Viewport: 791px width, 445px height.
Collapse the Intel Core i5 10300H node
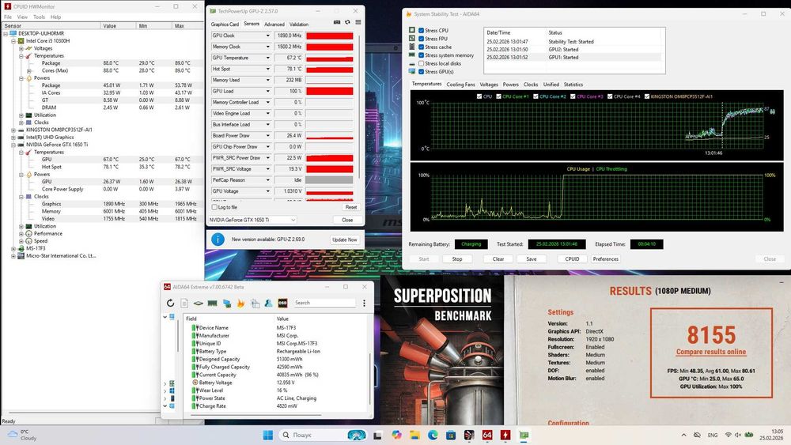[13, 41]
